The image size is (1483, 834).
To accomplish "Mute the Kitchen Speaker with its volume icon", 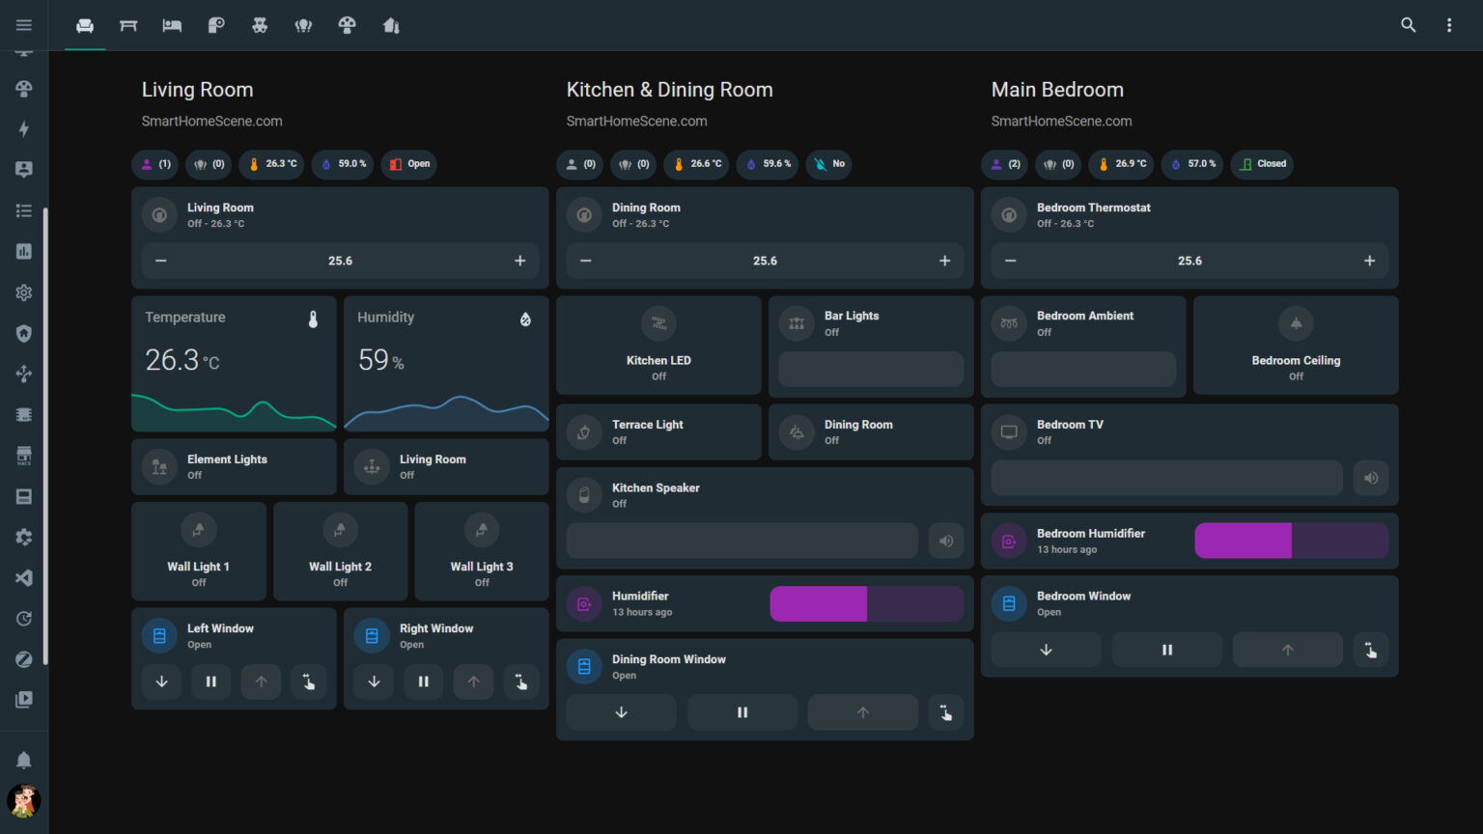I will (x=946, y=541).
